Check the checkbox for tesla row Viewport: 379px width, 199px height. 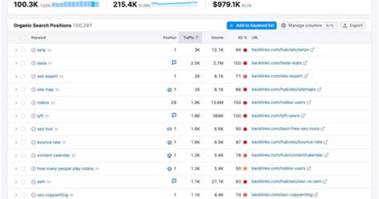23,63
